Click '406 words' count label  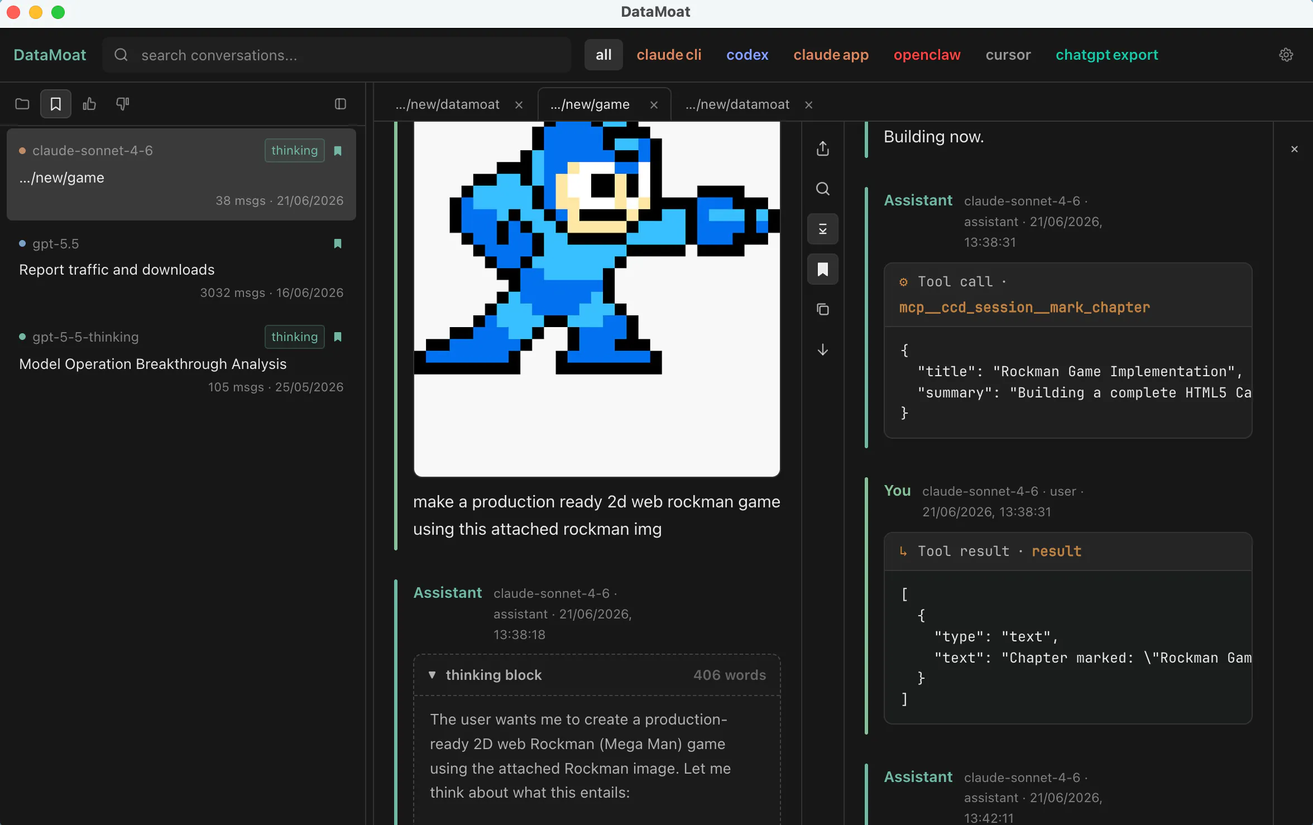coord(730,675)
